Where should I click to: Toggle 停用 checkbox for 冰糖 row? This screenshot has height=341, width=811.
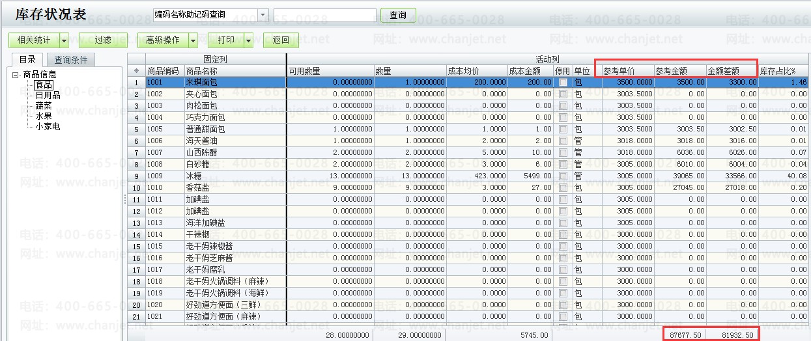point(563,176)
